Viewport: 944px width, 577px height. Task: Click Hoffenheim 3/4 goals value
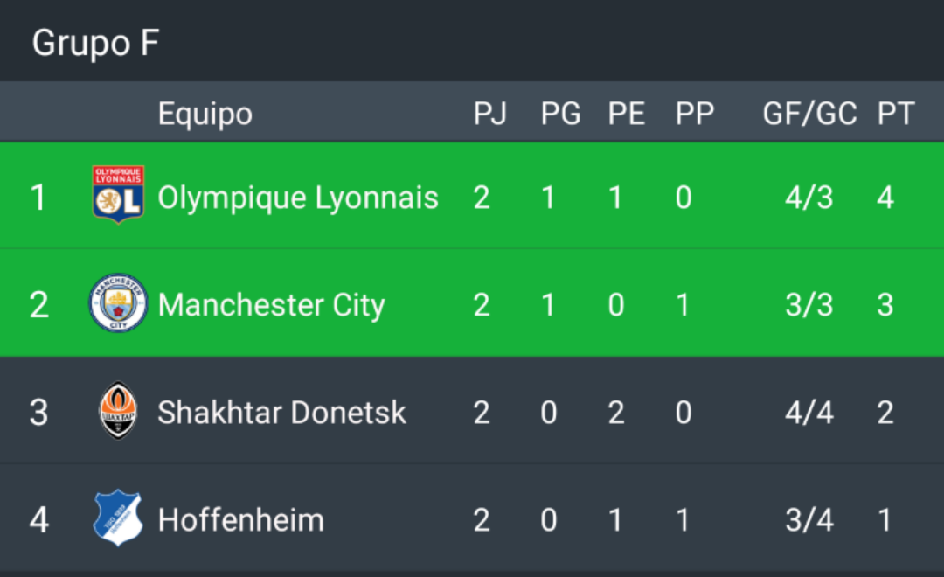click(x=809, y=520)
